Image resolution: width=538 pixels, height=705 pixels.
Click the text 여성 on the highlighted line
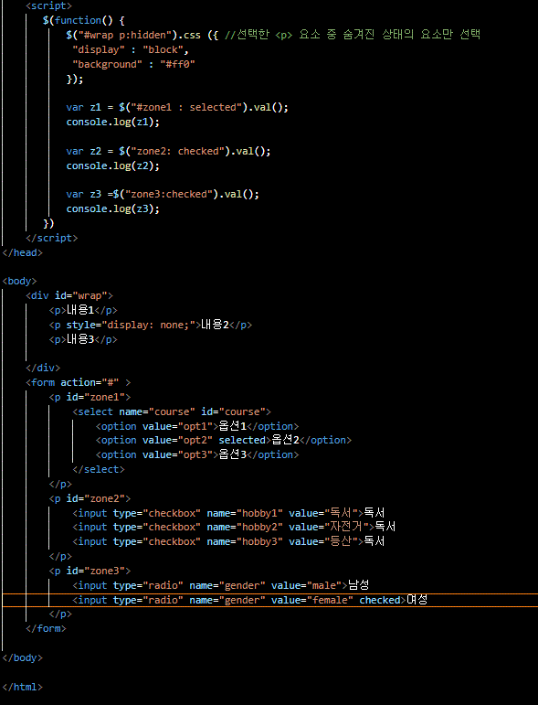click(417, 600)
